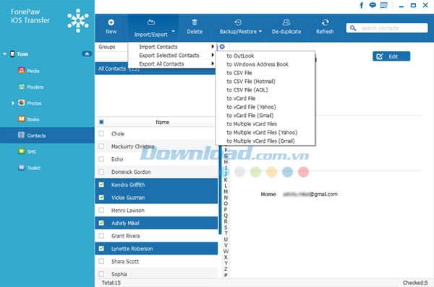Click the search magnifier icon
The height and width of the screenshot is (287, 434).
(x=353, y=28)
